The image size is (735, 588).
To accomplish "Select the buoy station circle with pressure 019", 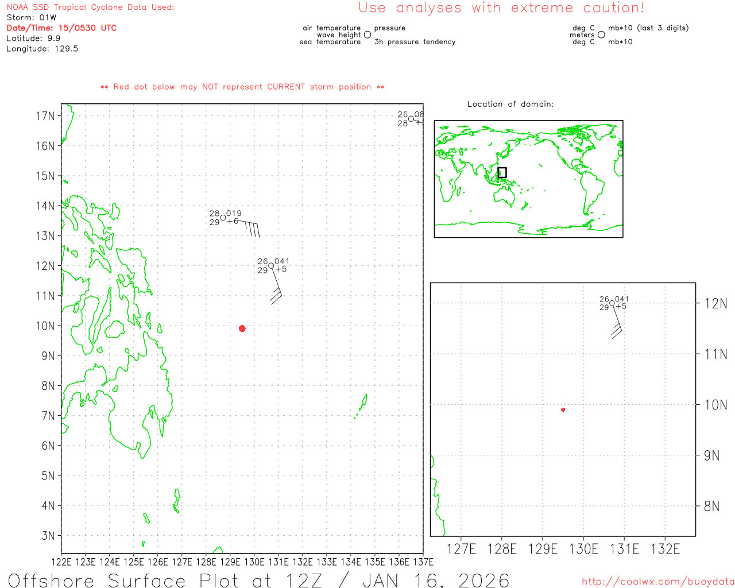I will pos(223,218).
